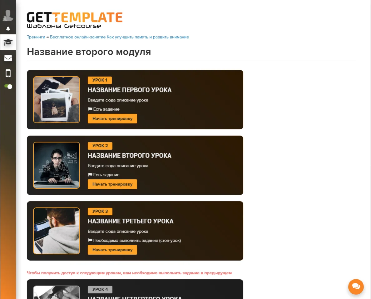Image resolution: width=371 pixels, height=299 pixels.
Task: Open the envelope messages icon
Action: tap(8, 58)
